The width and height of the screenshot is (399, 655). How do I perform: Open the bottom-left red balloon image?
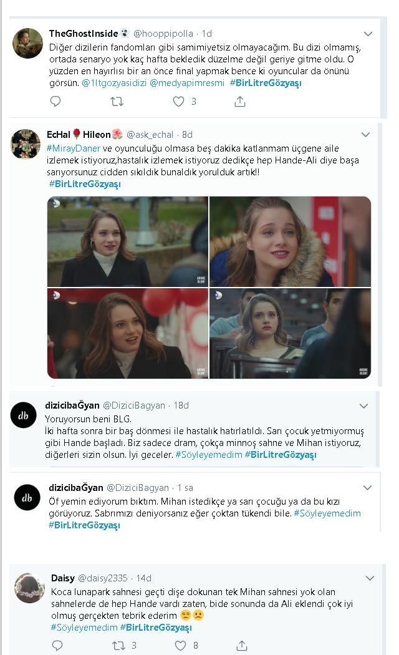[128, 333]
